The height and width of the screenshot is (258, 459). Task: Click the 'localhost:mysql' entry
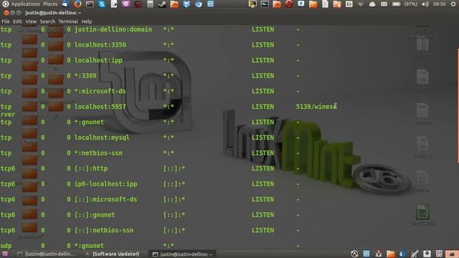pos(102,138)
